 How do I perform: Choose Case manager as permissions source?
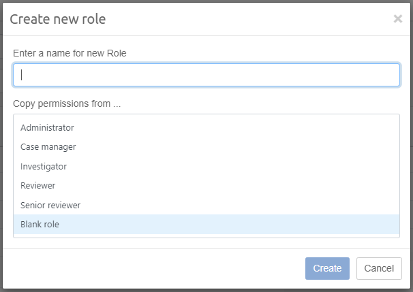point(48,146)
